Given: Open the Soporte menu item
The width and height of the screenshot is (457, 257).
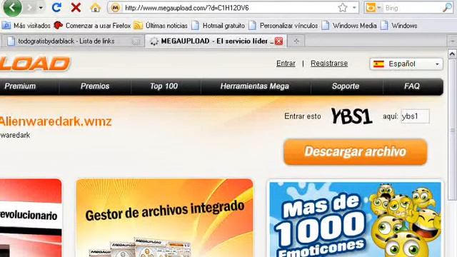Looking at the screenshot, I should tap(346, 86).
